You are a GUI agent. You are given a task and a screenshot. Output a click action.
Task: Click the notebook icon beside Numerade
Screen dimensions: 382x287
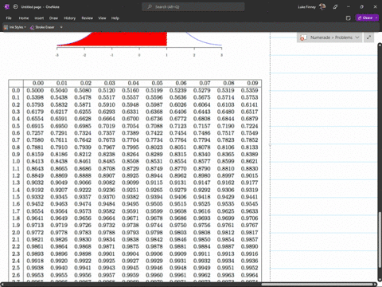303,37
